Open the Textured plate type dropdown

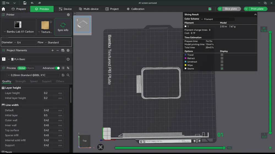point(39,32)
